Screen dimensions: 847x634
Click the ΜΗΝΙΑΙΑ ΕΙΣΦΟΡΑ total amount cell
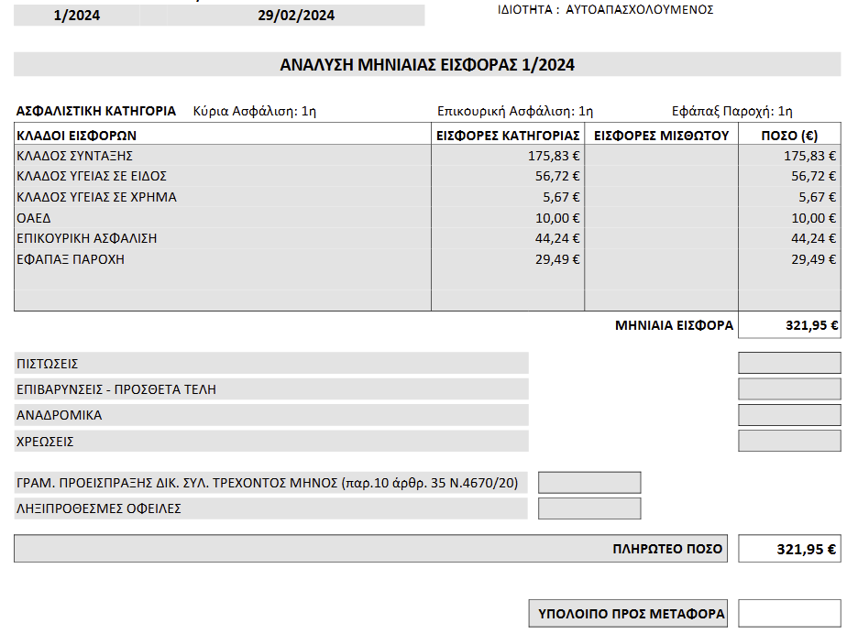pyautogui.click(x=789, y=325)
